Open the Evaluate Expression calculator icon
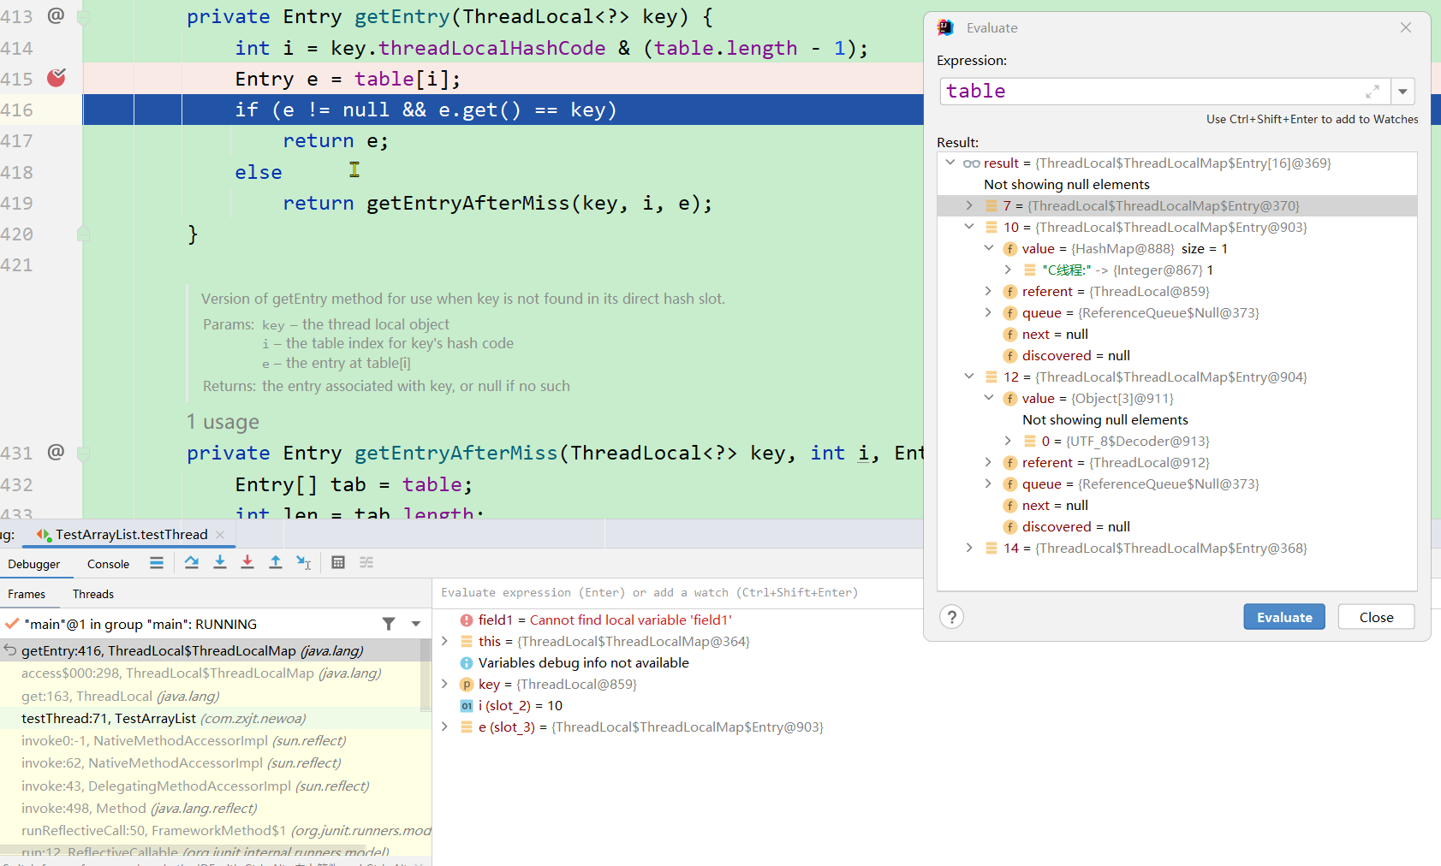The width and height of the screenshot is (1441, 866). [x=338, y=562]
